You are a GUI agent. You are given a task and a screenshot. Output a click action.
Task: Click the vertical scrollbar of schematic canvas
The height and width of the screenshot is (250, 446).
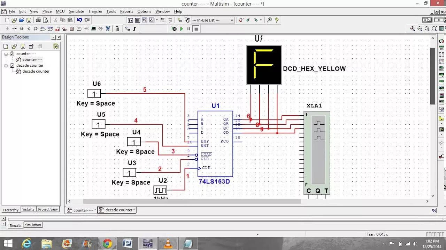433,76
